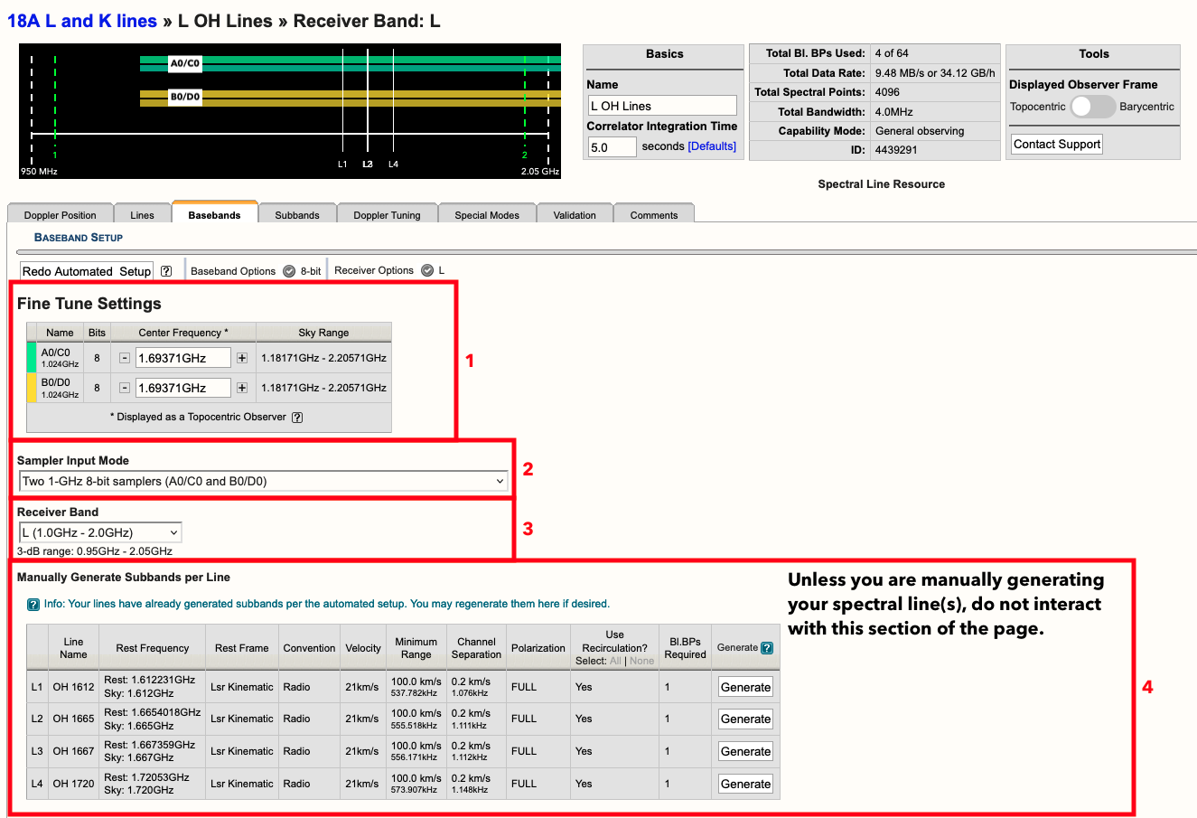The width and height of the screenshot is (1197, 818).
Task: Increase A0/C0 center frequency with plus button
Action: (242, 358)
